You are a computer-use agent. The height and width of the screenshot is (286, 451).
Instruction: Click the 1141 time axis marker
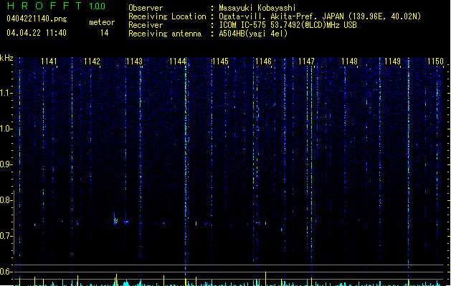point(49,61)
